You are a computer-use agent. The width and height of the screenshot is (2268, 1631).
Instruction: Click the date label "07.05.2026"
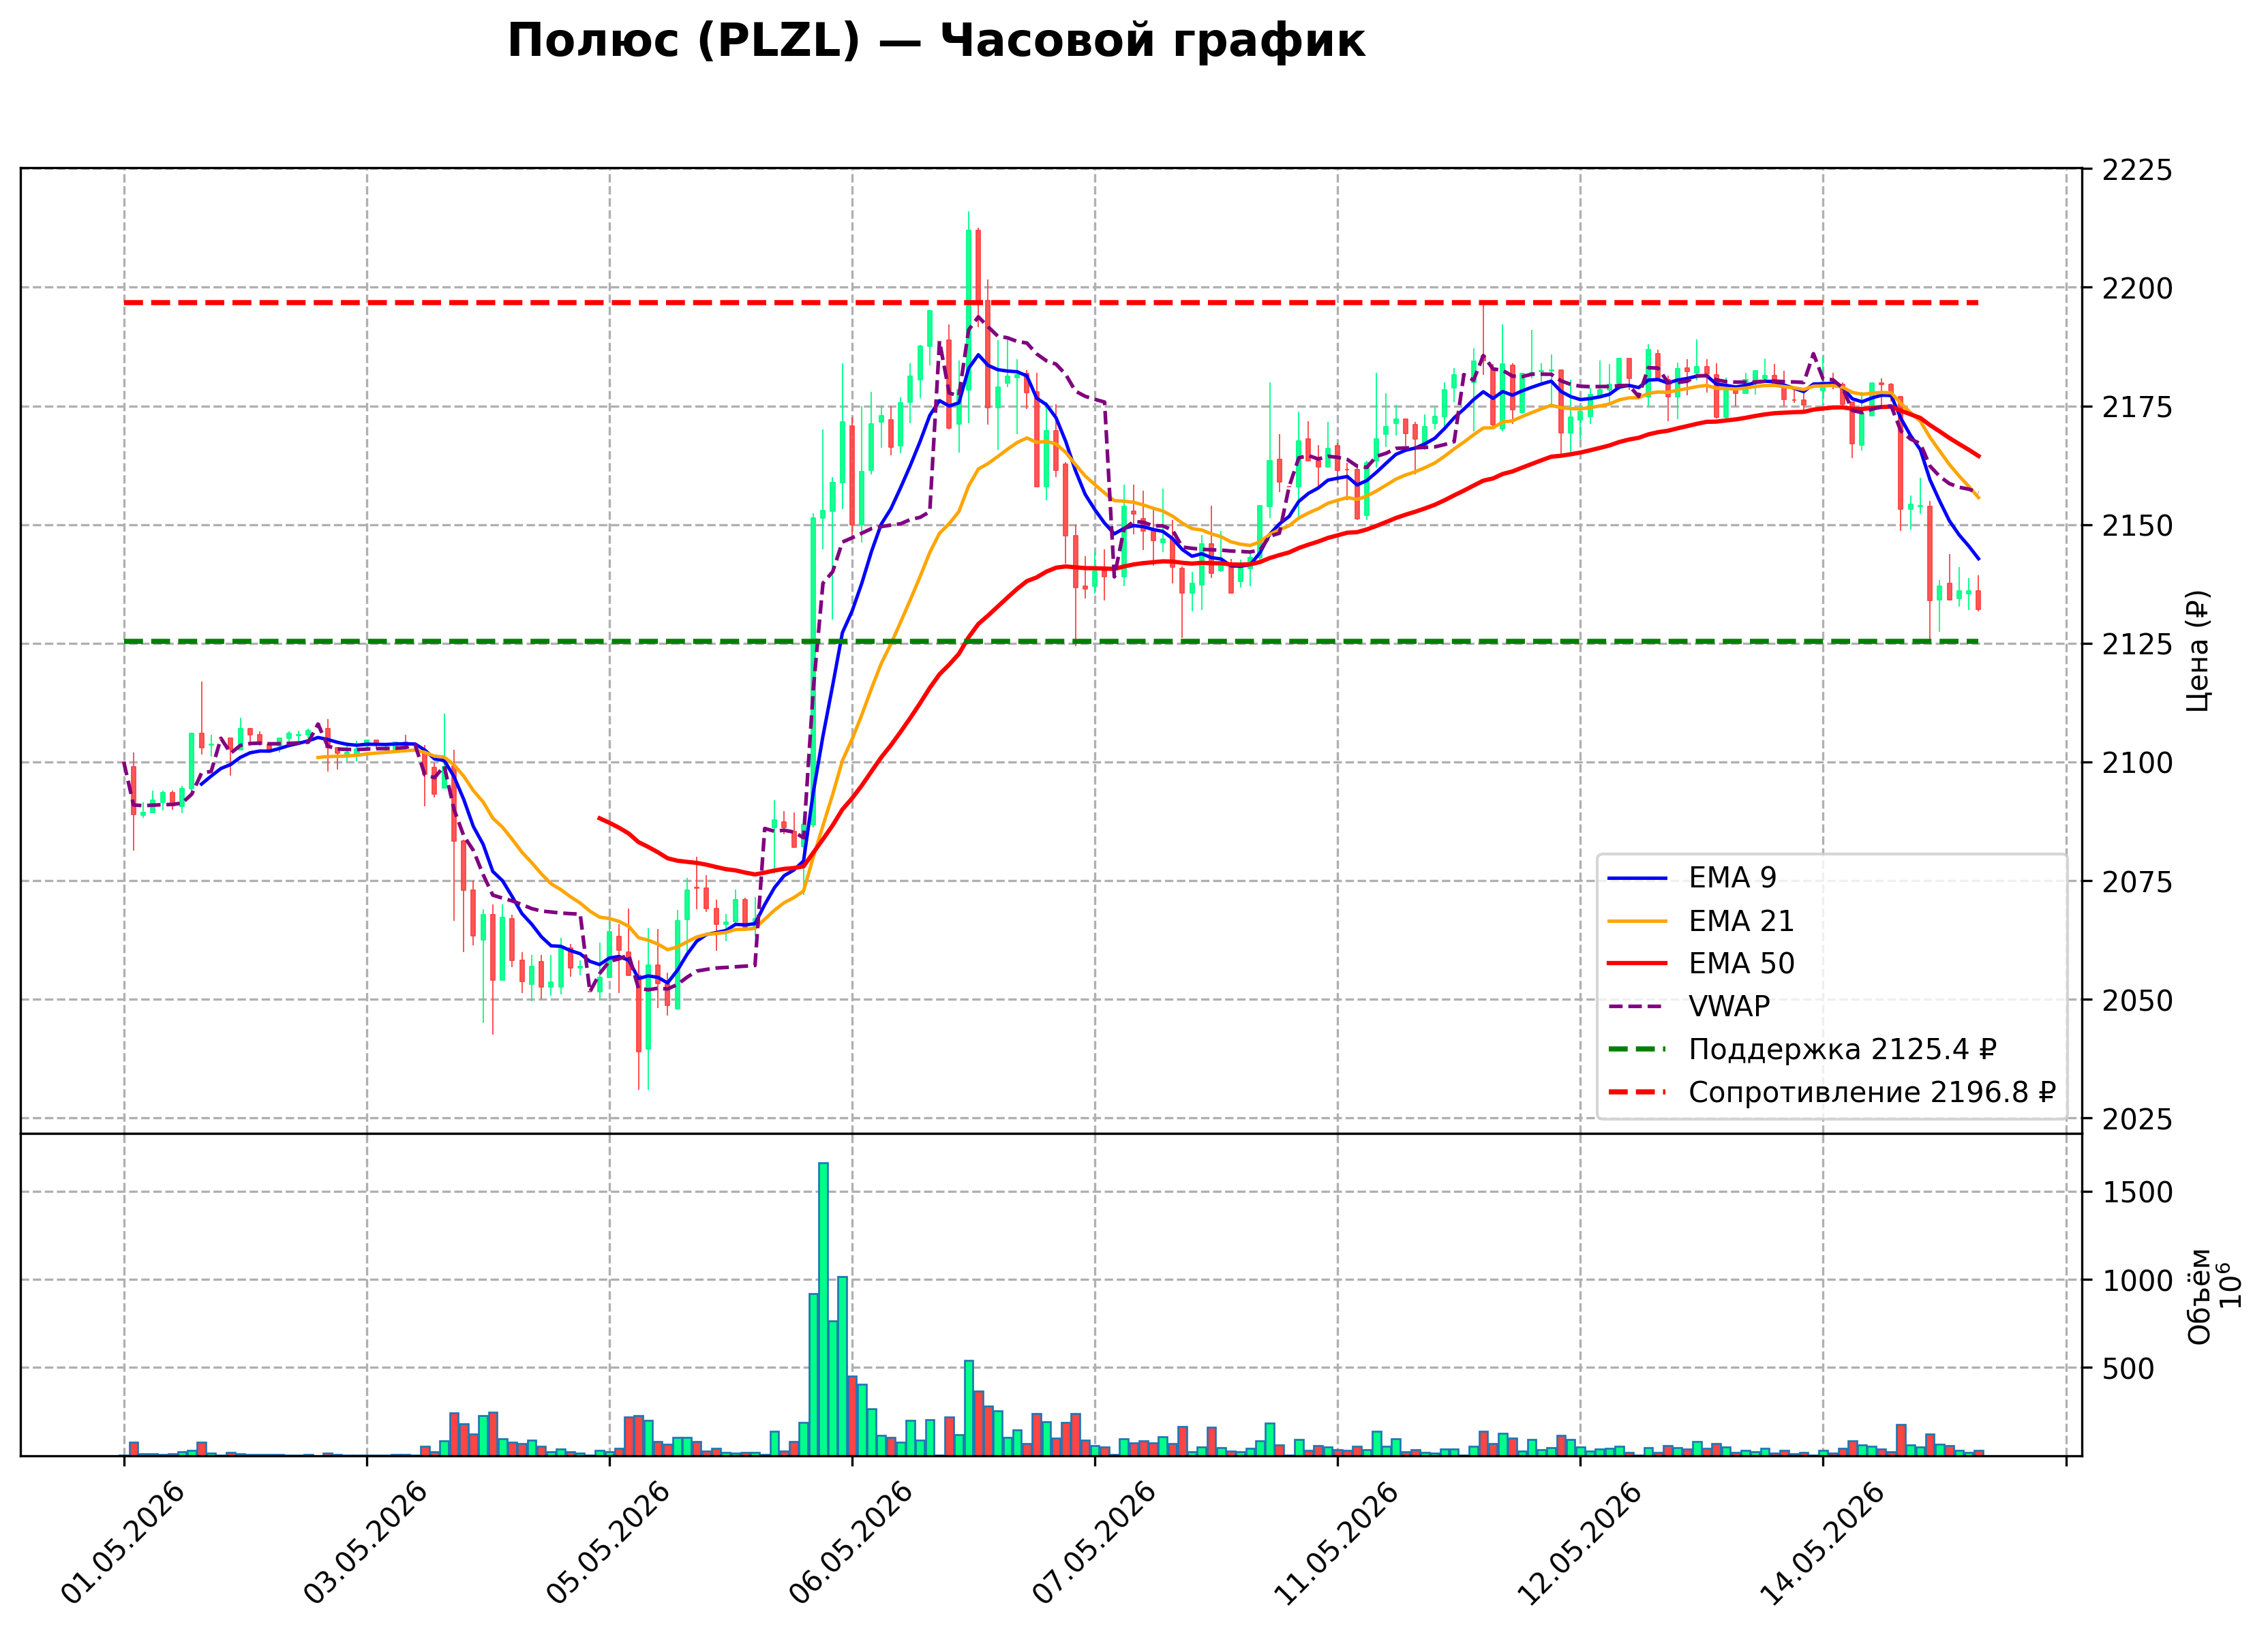point(1094,1545)
